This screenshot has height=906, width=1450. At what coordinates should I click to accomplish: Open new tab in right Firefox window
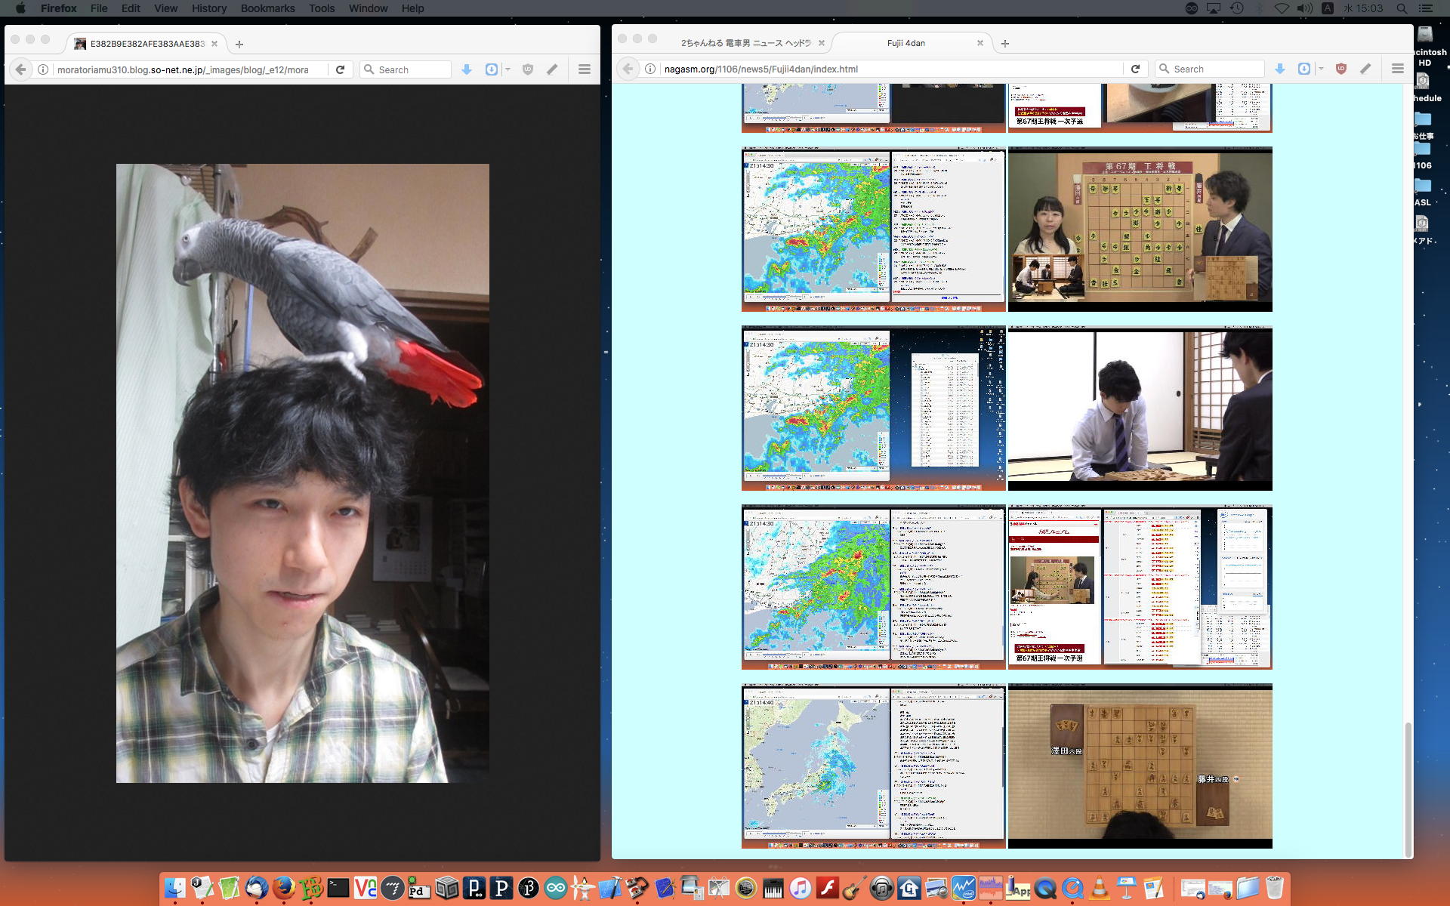(x=1004, y=43)
